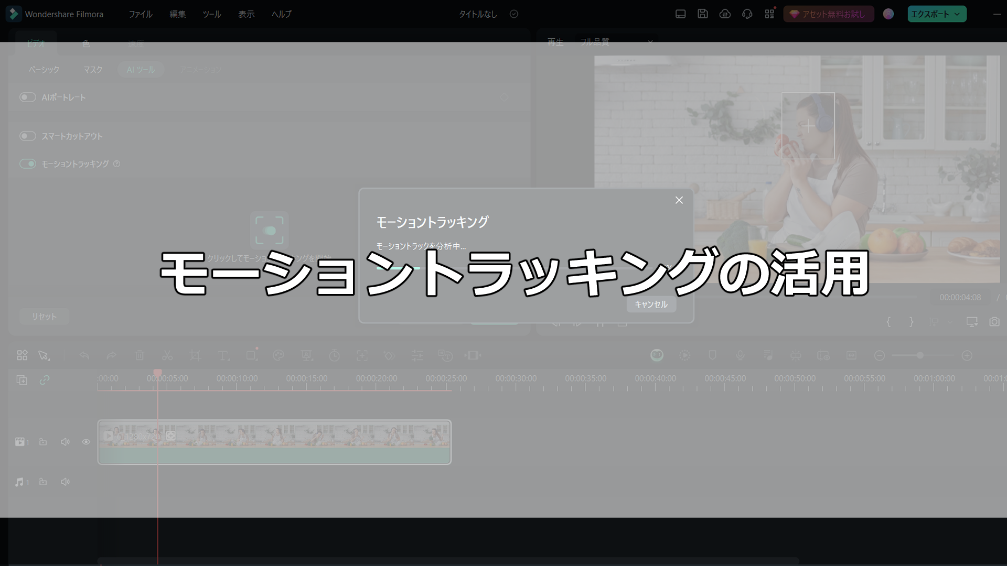Click the voiceover microphone icon
Viewport: 1007px width, 566px height.
[x=740, y=355]
